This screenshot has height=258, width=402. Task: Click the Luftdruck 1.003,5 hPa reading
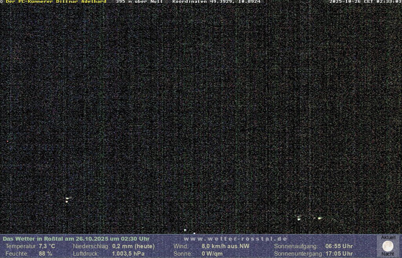point(128,254)
